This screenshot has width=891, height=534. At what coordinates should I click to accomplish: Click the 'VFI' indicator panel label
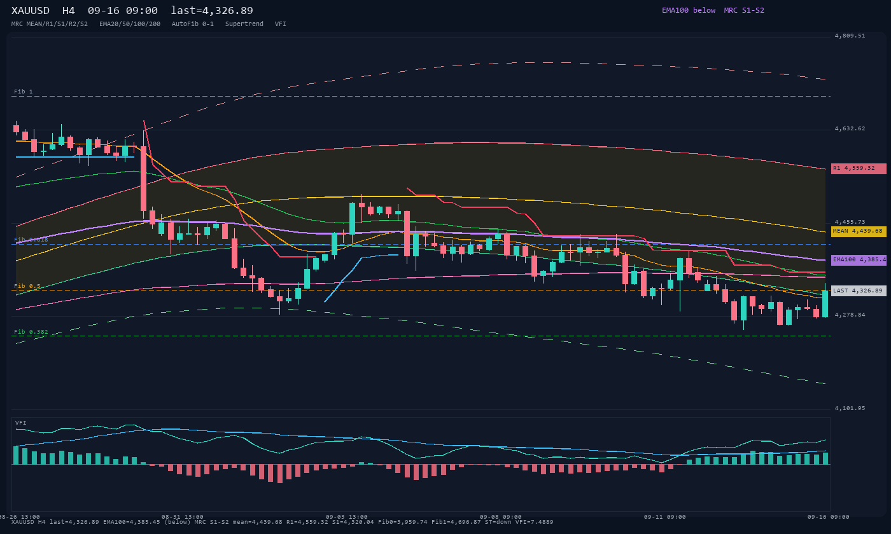21,423
